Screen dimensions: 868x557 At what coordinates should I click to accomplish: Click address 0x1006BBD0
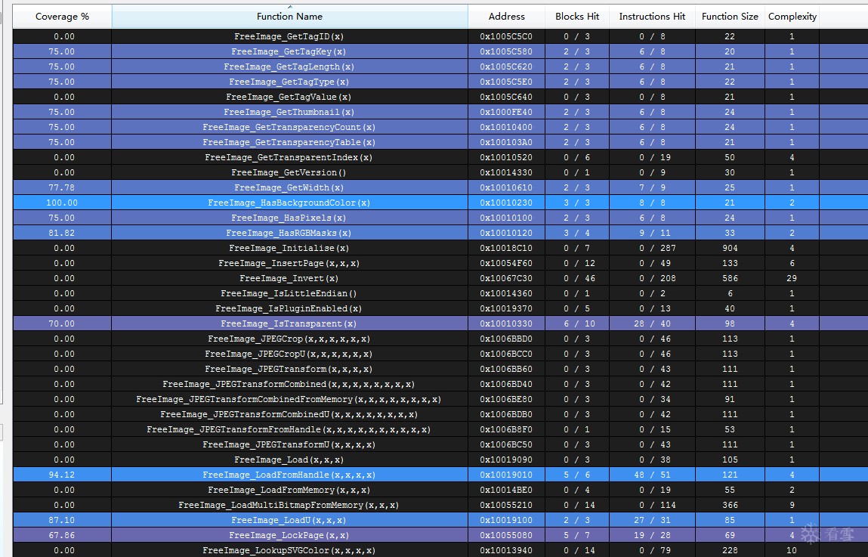coord(506,339)
